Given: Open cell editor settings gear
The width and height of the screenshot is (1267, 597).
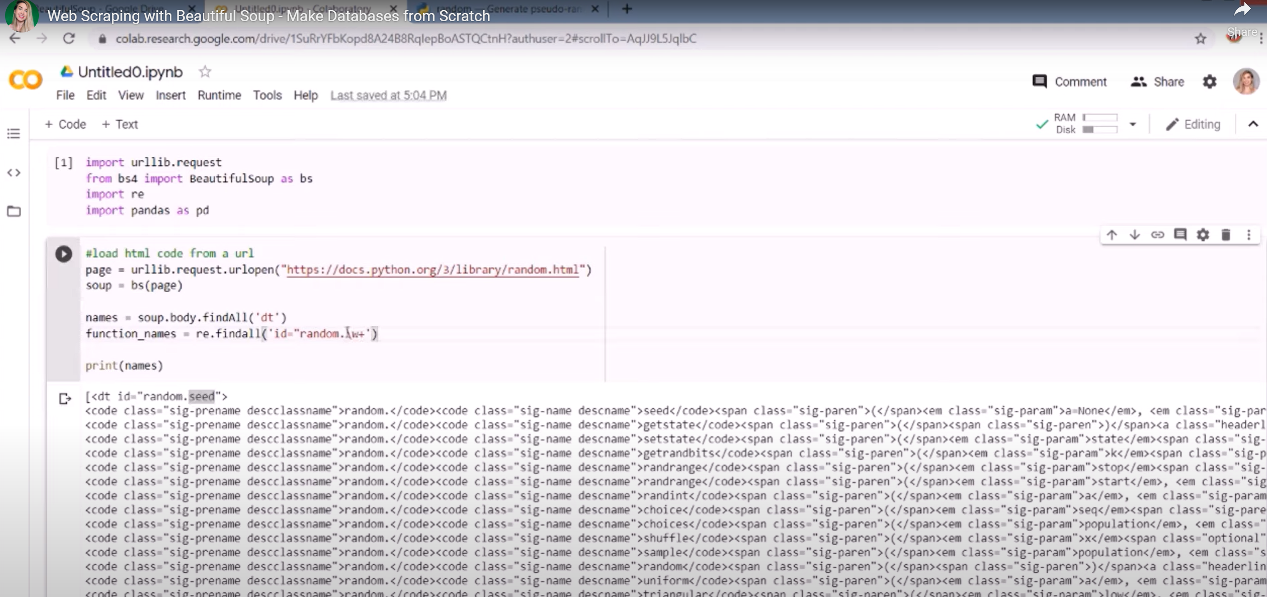Looking at the screenshot, I should pos(1202,235).
